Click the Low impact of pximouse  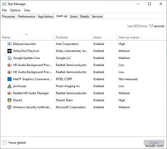121,86
